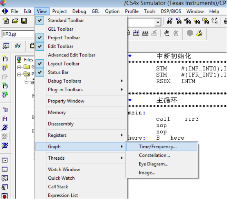
Task: Select Quick Watch menu entry
Action: 81,178
